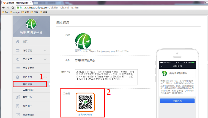Screen dimensions: 208x118
Task: Click inside the 服务介绍 text area
Action: coord(106,77)
